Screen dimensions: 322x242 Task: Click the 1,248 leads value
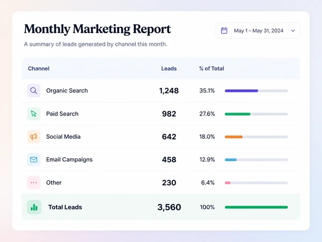[169, 90]
